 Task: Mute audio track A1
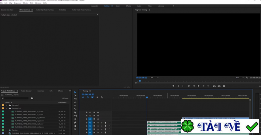(x=98, y=123)
